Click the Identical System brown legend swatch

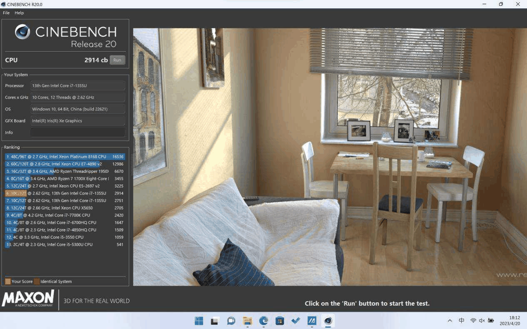click(x=37, y=282)
